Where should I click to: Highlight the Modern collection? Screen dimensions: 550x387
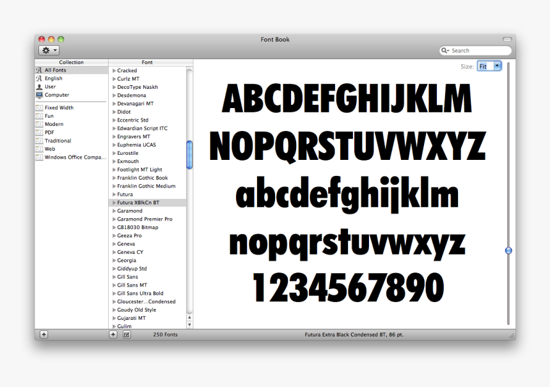click(55, 123)
